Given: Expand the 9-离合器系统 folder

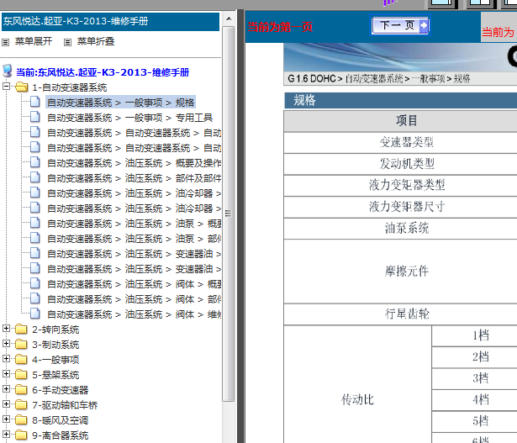Looking at the screenshot, I should (6, 435).
